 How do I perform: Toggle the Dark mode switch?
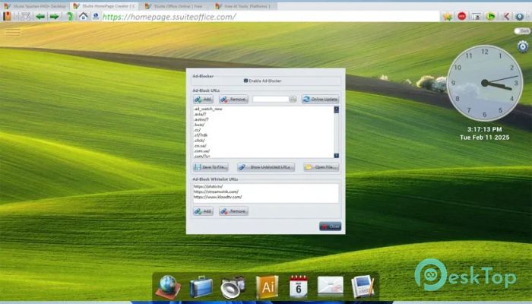click(x=522, y=31)
